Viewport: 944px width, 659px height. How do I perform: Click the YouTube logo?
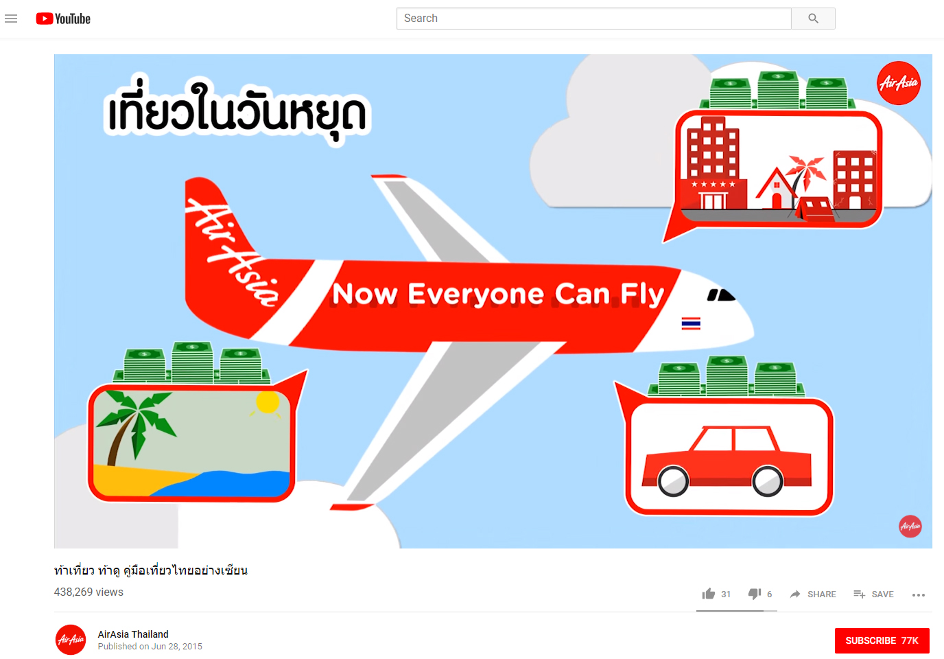pos(63,19)
